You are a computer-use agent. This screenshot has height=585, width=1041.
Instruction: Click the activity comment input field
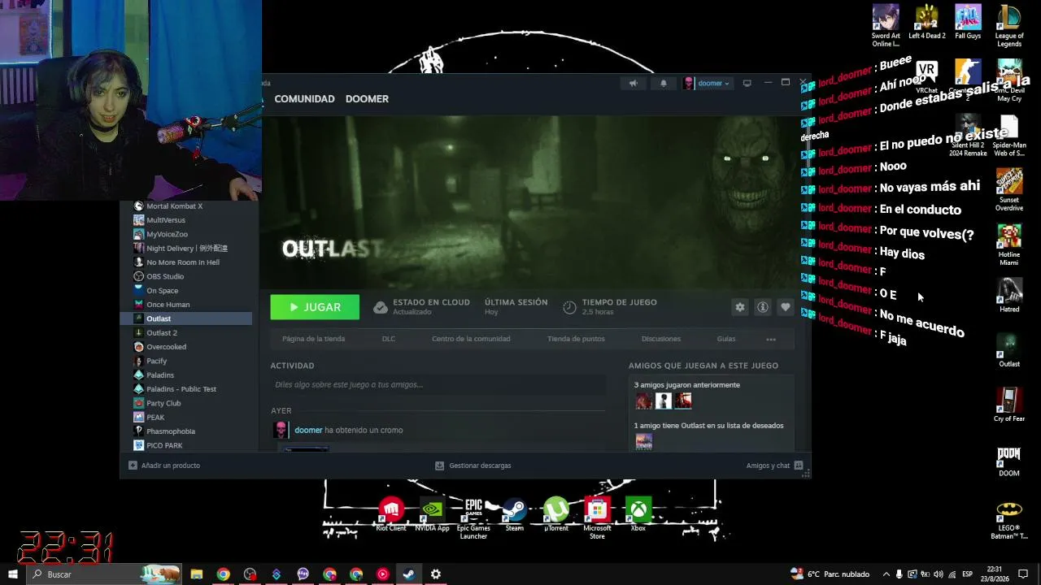438,385
